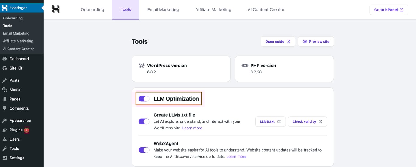Screen dimensions: 416x167
Task: Click the external link icon on LLMS.txt button
Action: pos(279,121)
